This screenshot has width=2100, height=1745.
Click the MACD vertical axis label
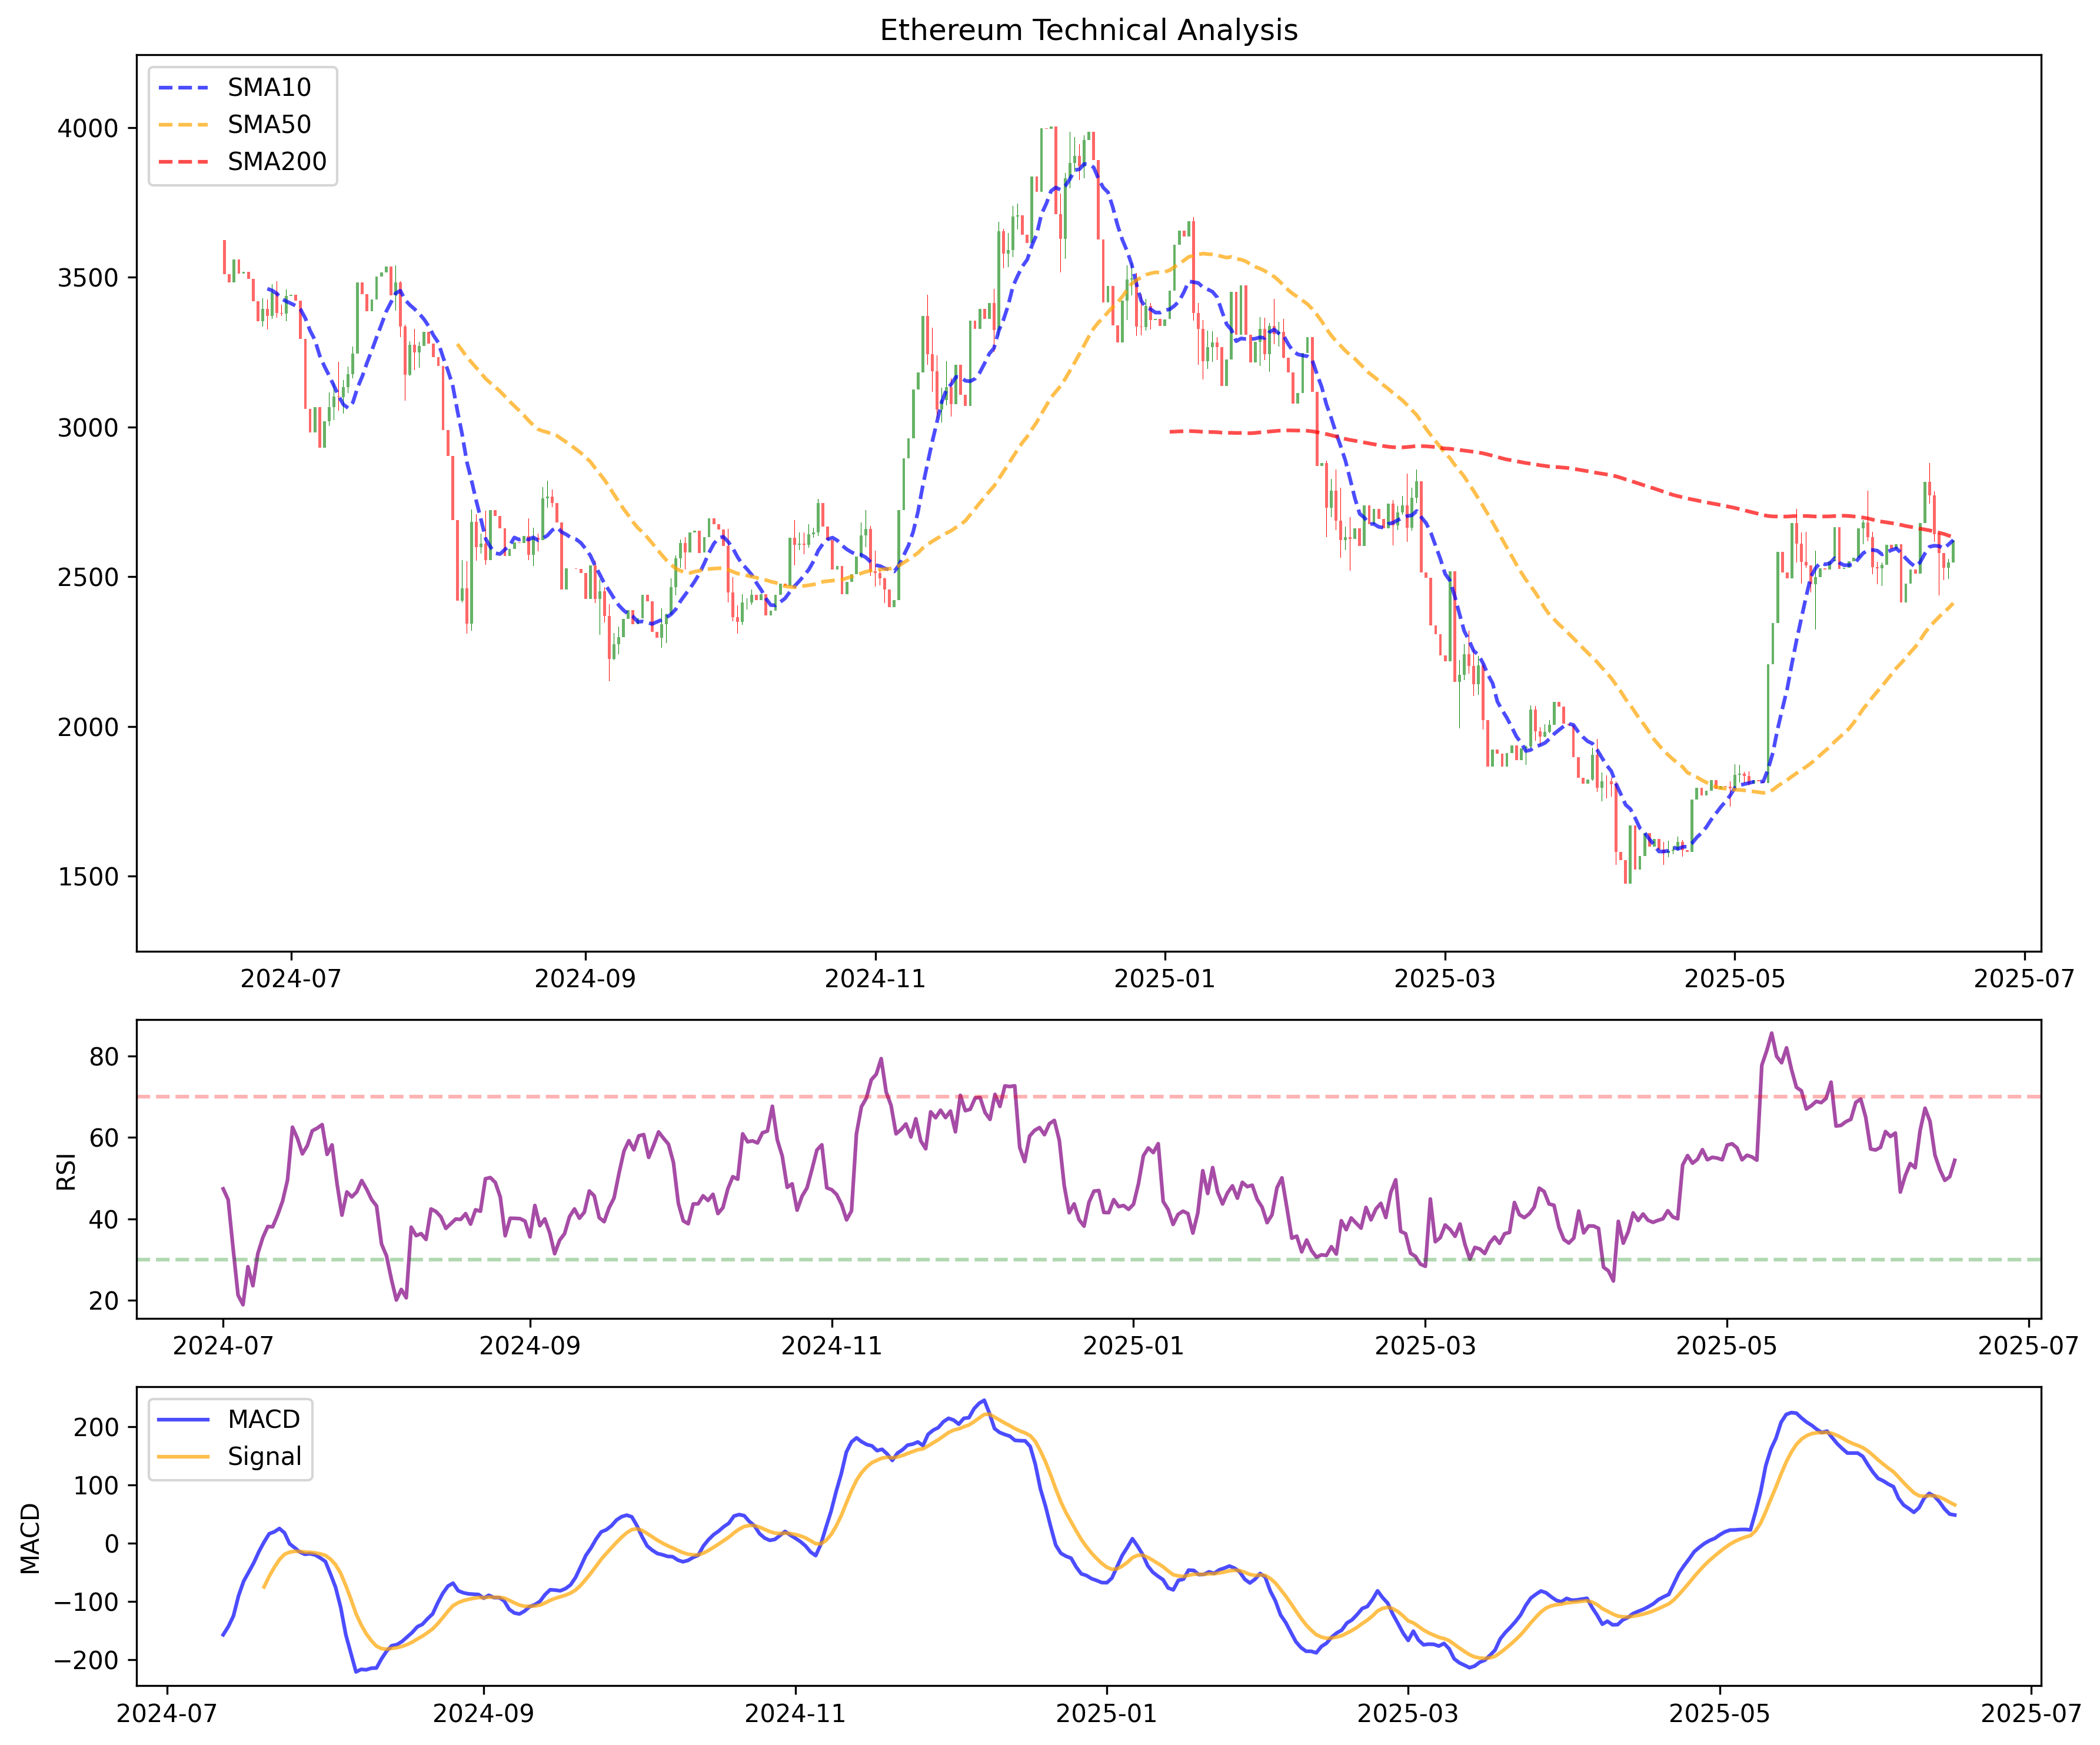(31, 1538)
